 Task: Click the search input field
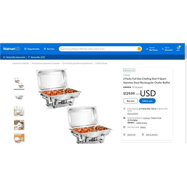[x=98, y=49]
